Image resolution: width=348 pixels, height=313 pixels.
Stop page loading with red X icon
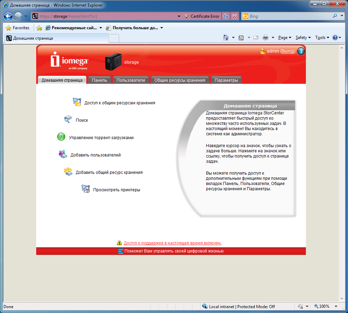click(234, 16)
